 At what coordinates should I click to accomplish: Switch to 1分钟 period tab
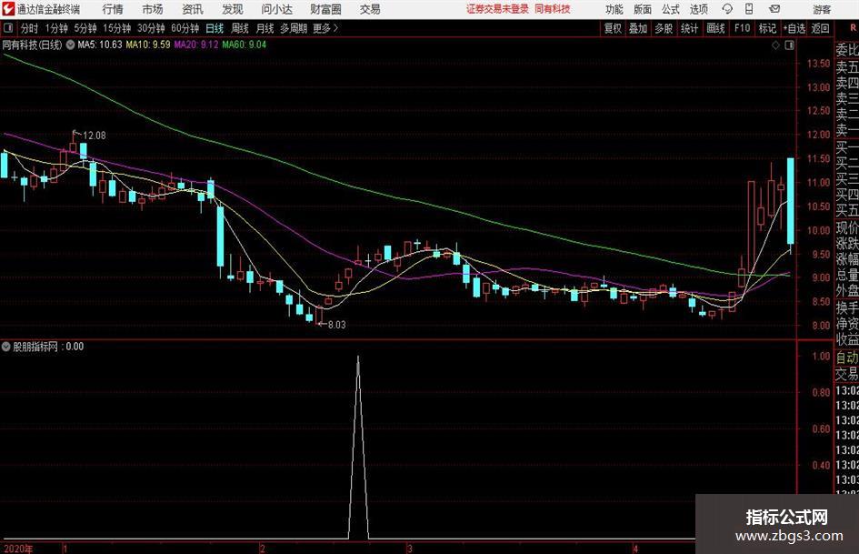[56, 28]
